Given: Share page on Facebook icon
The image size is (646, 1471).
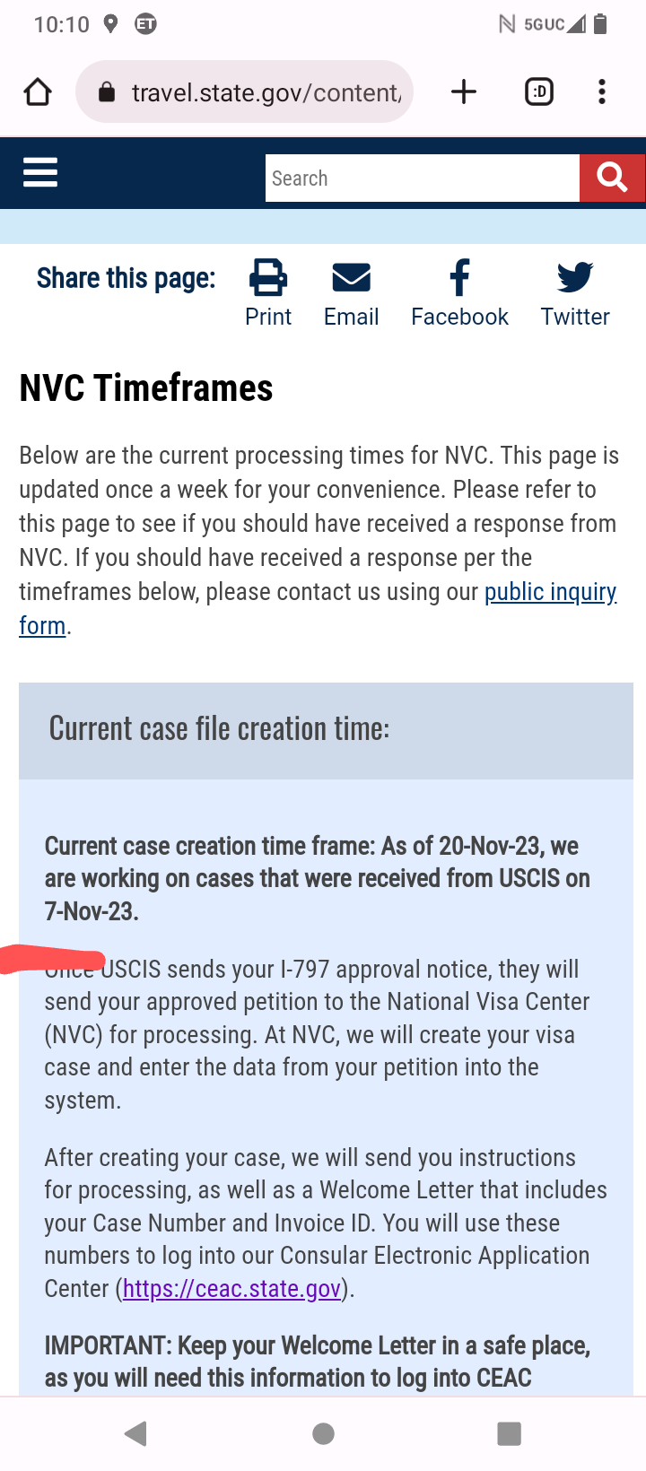Looking at the screenshot, I should point(459,277).
